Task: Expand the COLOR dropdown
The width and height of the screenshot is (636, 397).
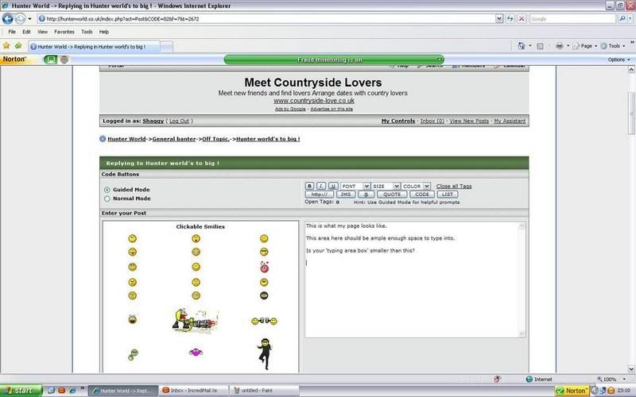Action: tap(416, 186)
